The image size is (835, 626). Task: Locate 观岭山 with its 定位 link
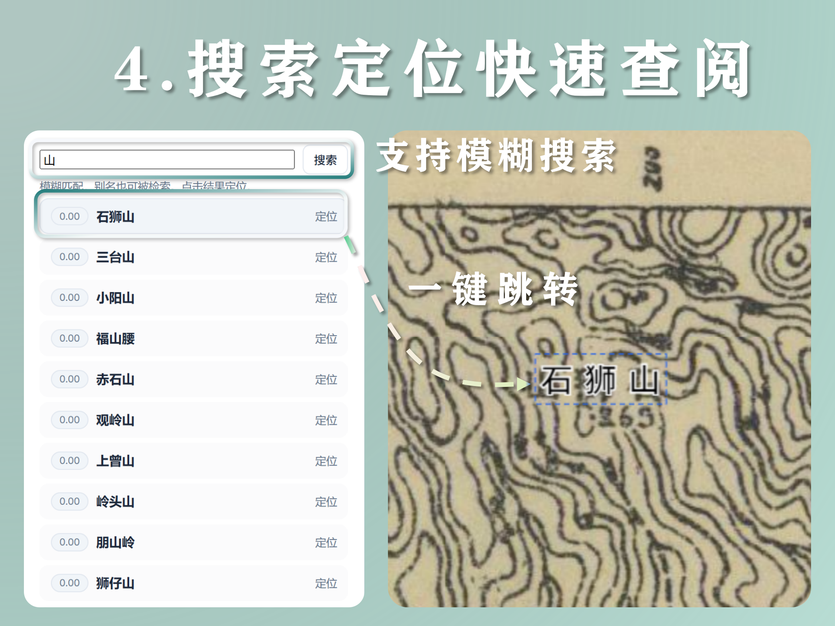click(326, 420)
